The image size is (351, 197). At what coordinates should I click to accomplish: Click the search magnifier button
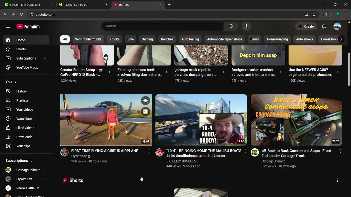point(231,26)
